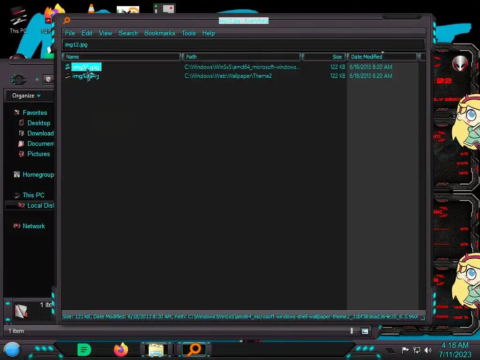Click the Pictures folder icon in Explorer sidebar
This screenshot has width=480, height=360.
(x=21, y=154)
